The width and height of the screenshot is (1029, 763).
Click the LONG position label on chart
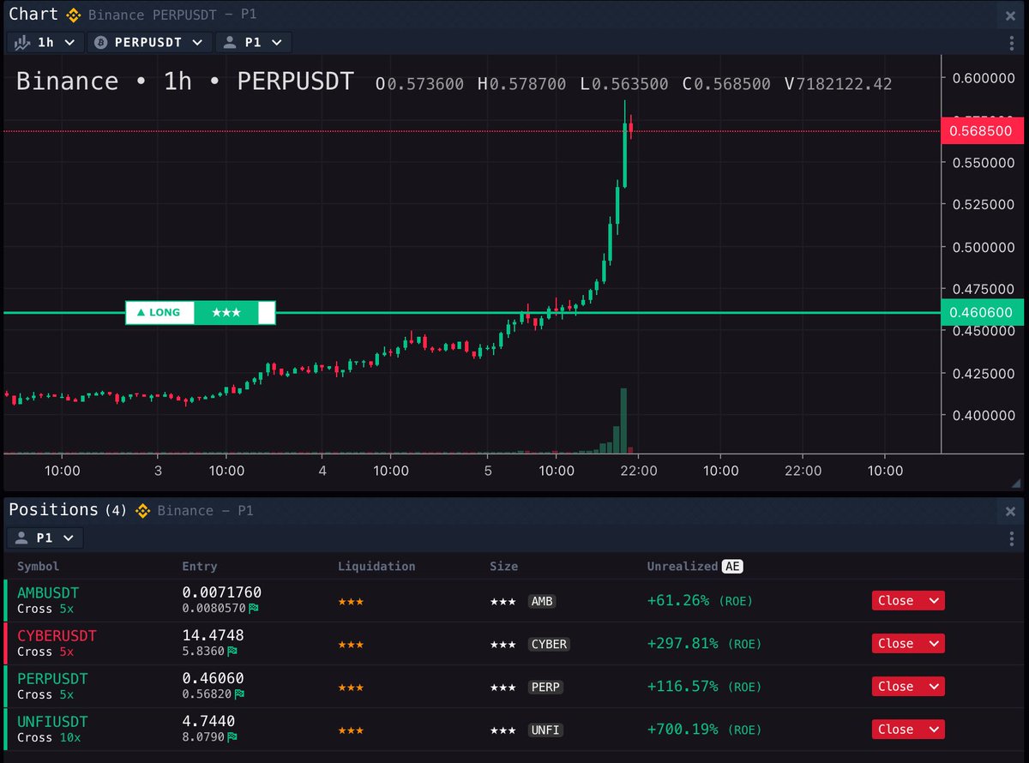point(159,313)
